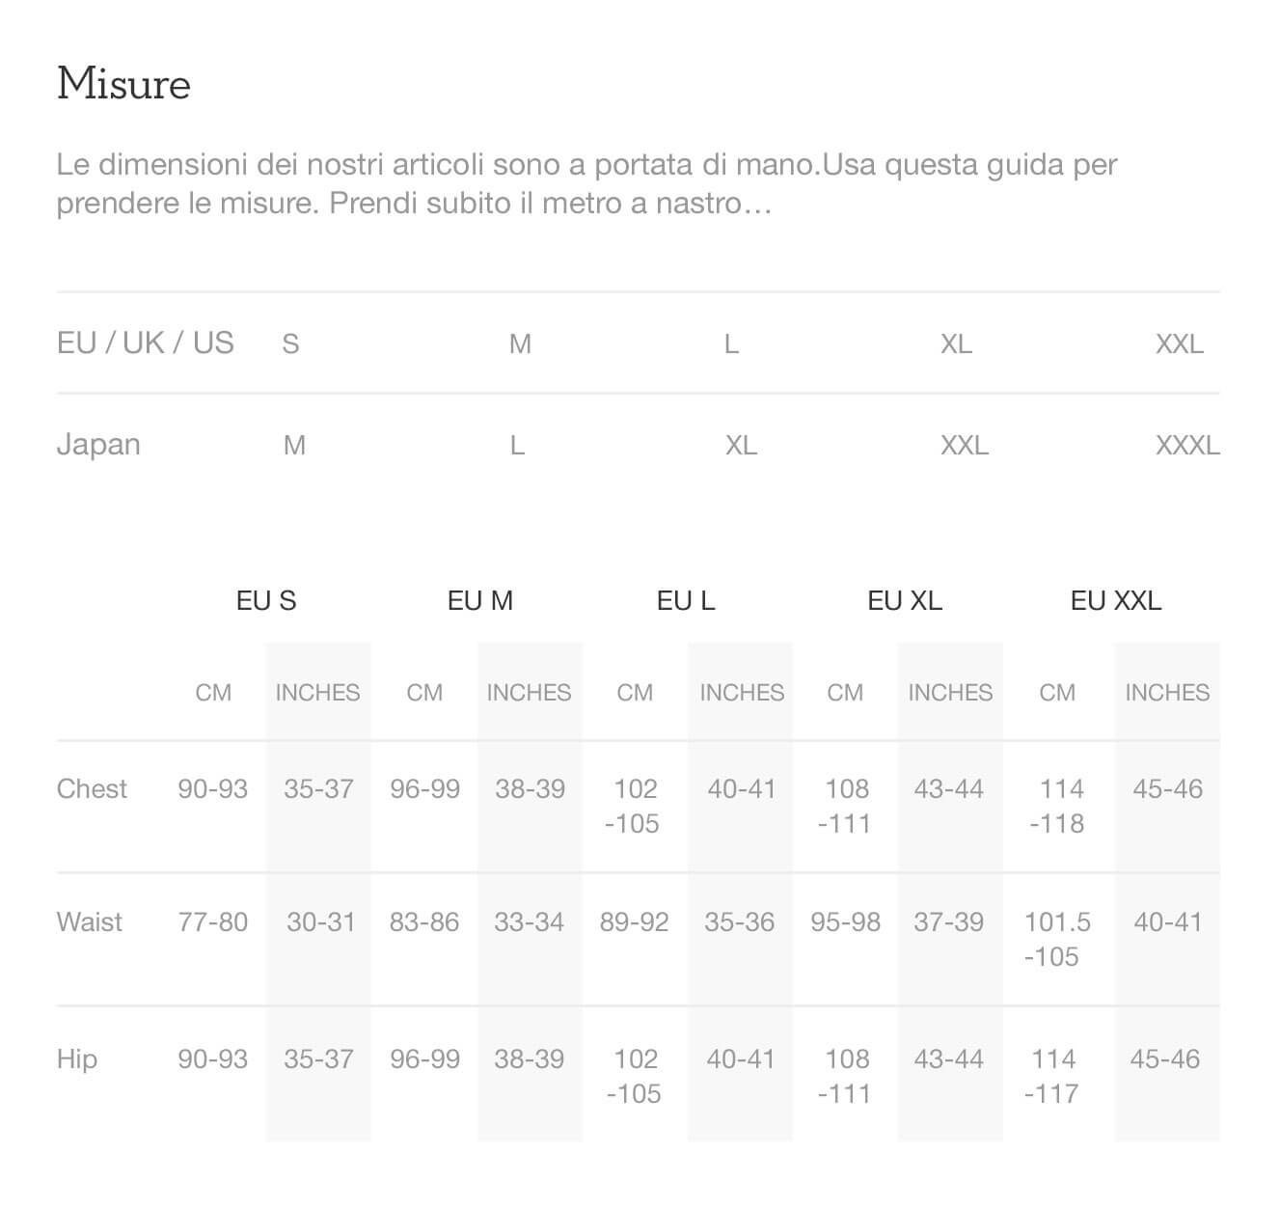
Task: Click the Hip 114-117 cm cell
Action: click(x=1053, y=1076)
